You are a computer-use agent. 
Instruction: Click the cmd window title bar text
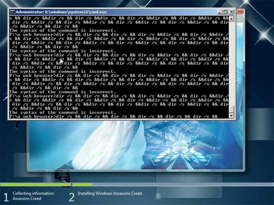(61, 12)
